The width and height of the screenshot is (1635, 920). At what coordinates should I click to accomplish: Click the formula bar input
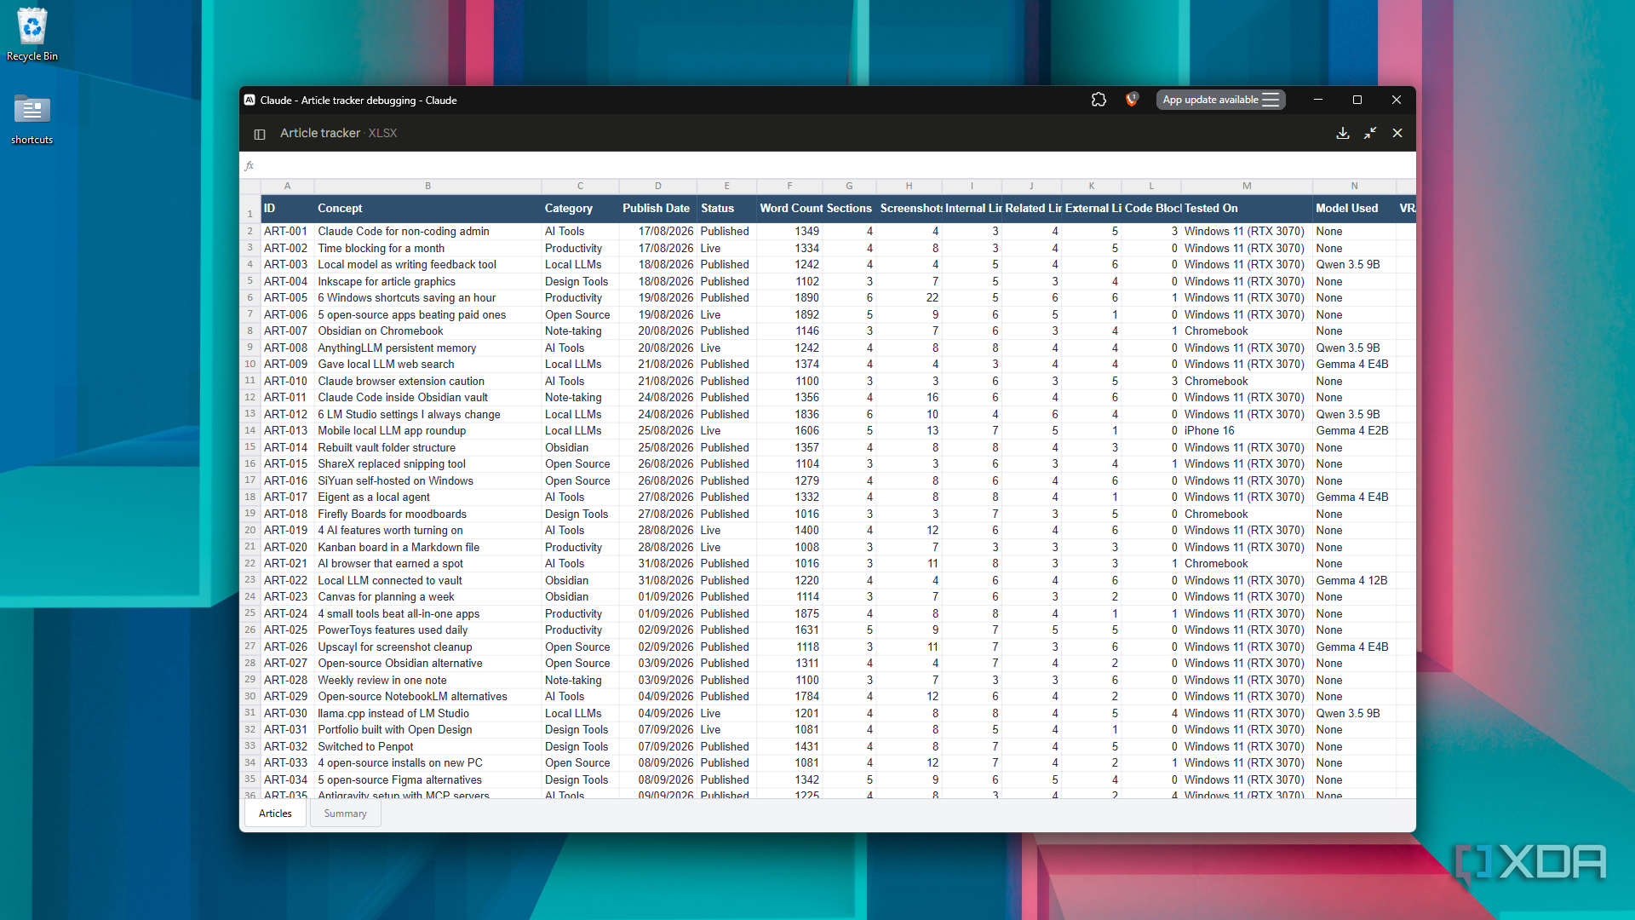(x=835, y=166)
